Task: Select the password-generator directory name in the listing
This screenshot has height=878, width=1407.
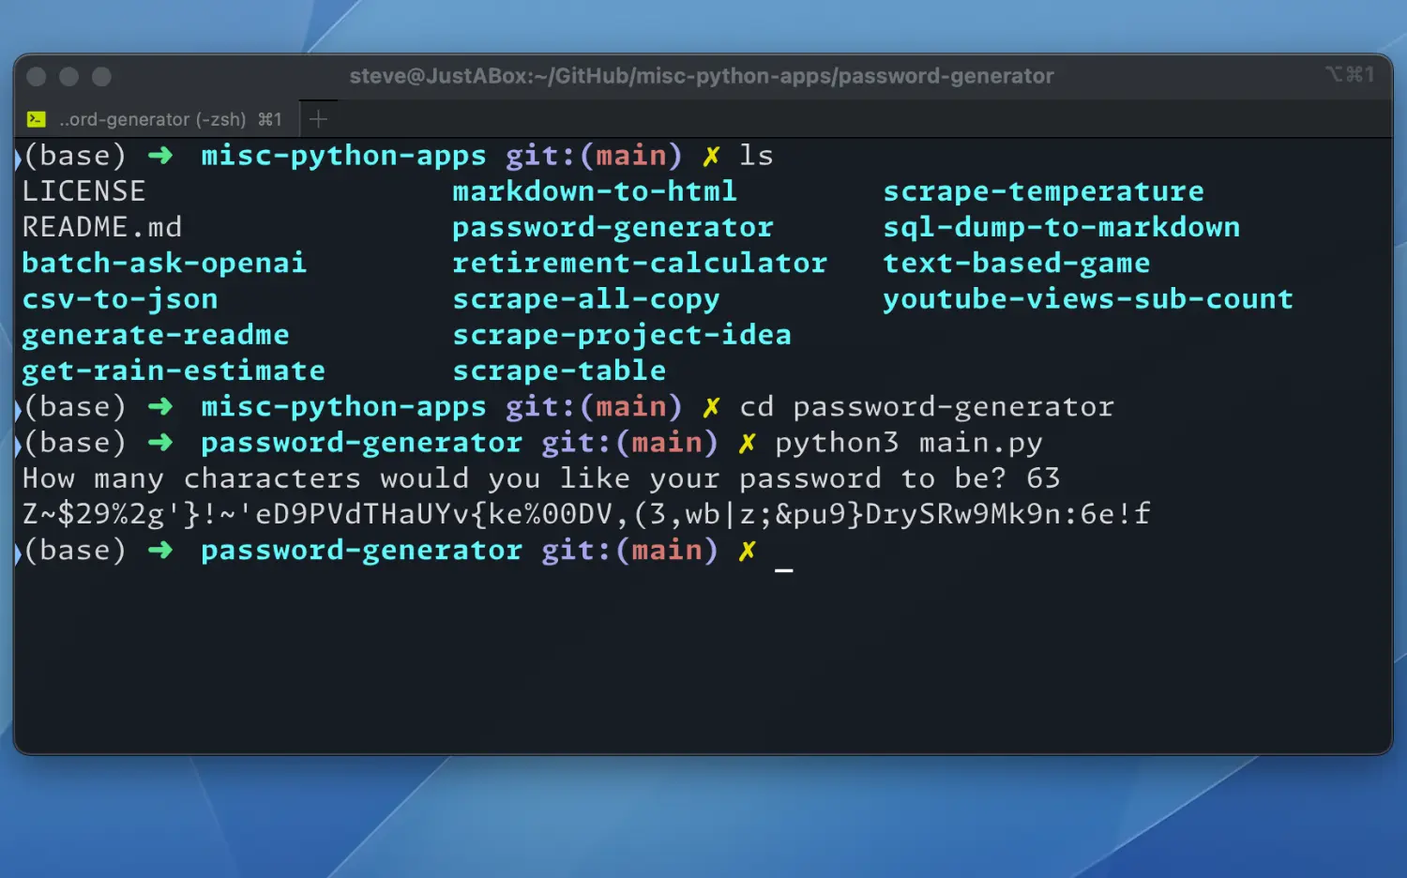Action: pos(613,226)
